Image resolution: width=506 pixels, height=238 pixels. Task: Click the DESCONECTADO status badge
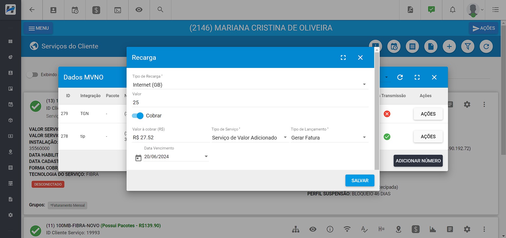pos(48,184)
